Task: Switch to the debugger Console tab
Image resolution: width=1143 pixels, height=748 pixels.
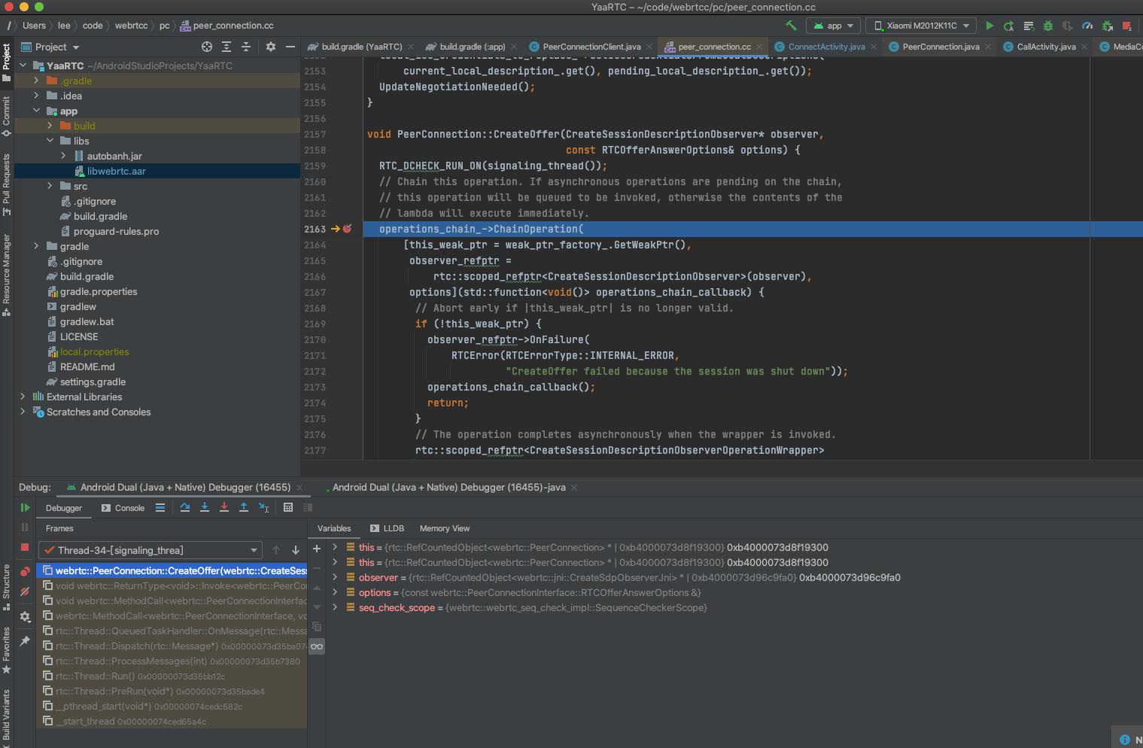Action: [x=123, y=508]
